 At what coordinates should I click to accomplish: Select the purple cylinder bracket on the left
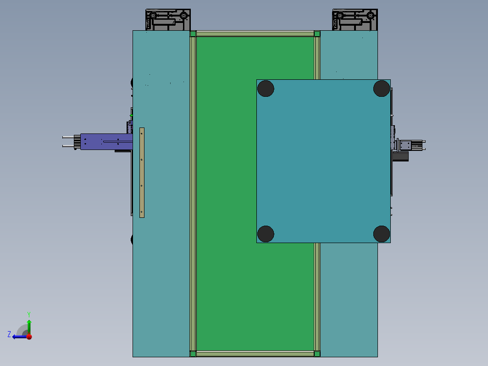(x=106, y=142)
